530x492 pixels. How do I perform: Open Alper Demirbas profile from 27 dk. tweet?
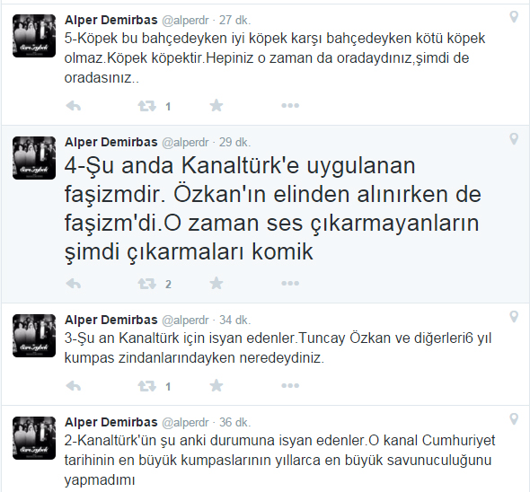[x=110, y=21]
